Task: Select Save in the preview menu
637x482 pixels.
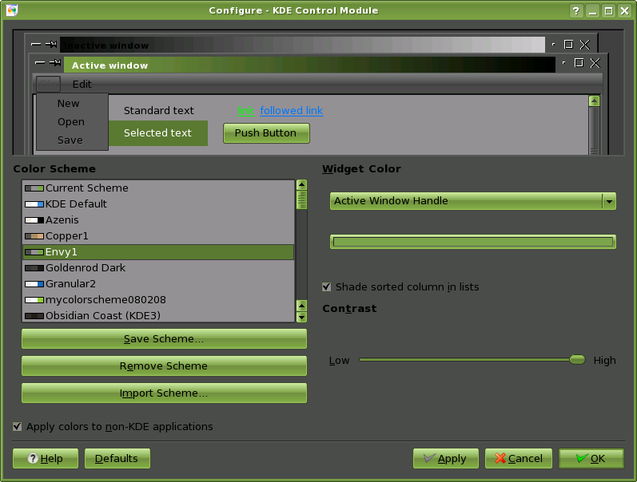Action: tap(70, 140)
